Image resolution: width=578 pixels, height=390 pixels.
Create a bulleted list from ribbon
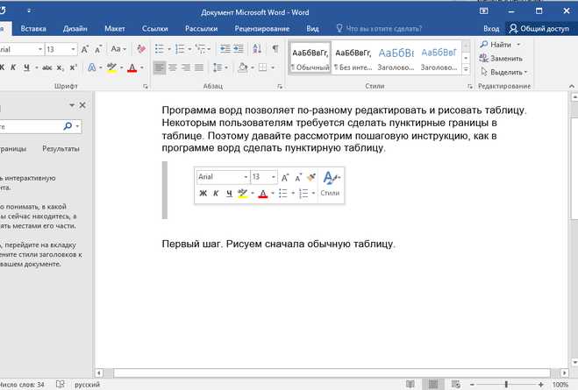point(160,48)
